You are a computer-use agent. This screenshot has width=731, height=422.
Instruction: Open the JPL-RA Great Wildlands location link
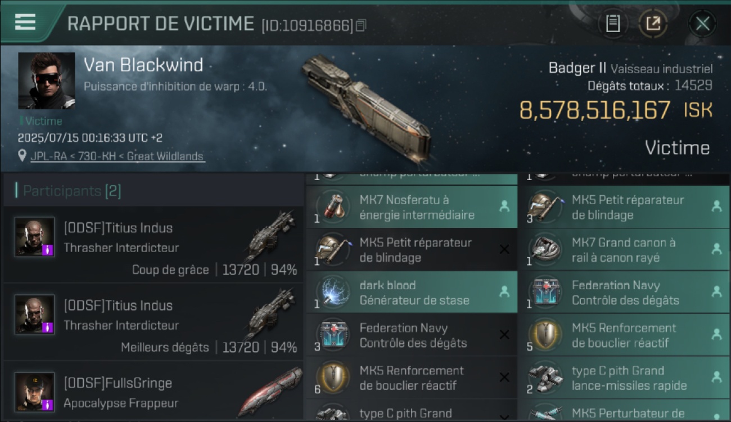click(118, 156)
